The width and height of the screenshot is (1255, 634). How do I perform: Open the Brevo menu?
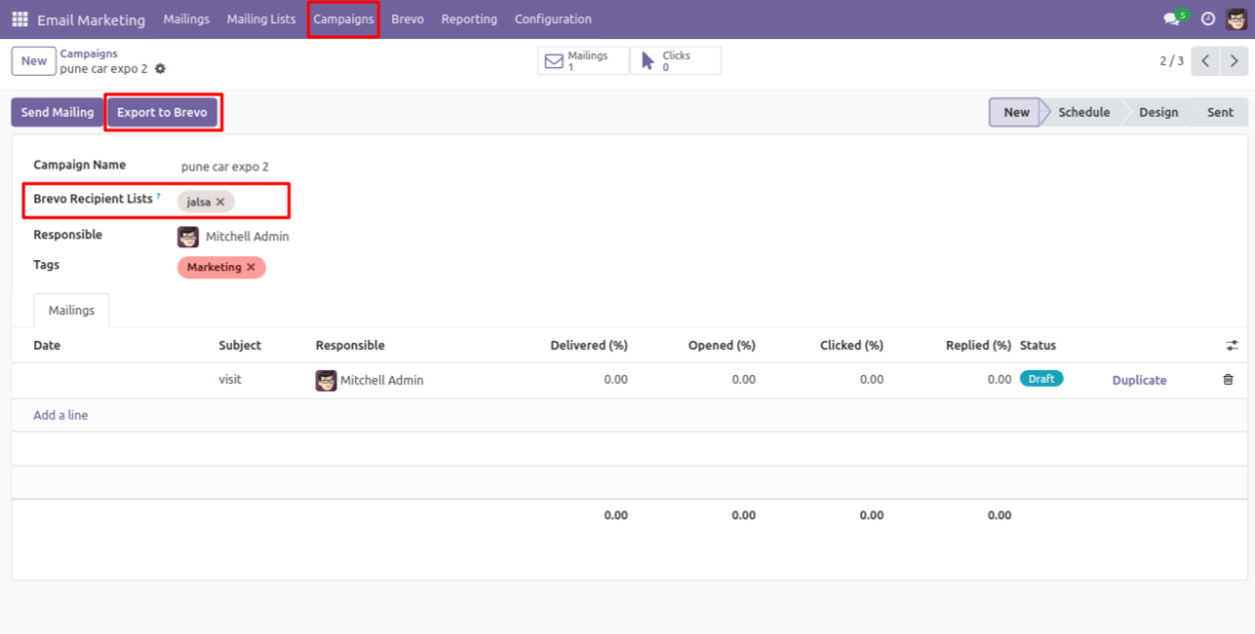tap(407, 19)
